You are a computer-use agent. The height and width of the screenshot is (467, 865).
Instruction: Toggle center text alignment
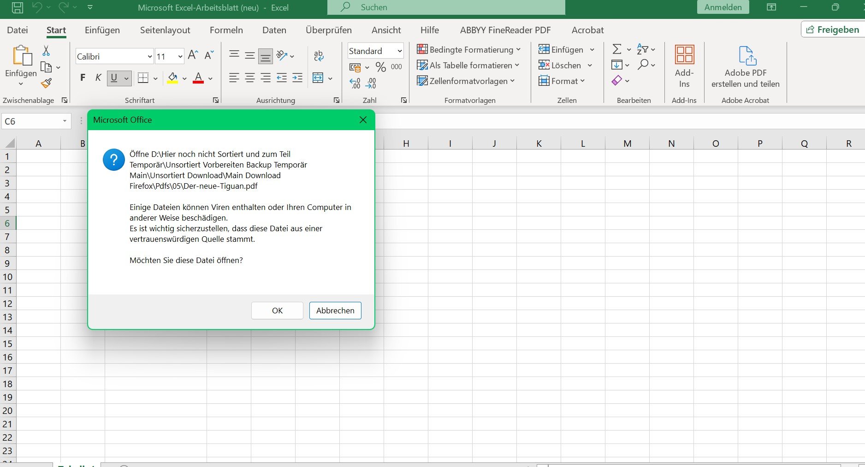pos(250,78)
